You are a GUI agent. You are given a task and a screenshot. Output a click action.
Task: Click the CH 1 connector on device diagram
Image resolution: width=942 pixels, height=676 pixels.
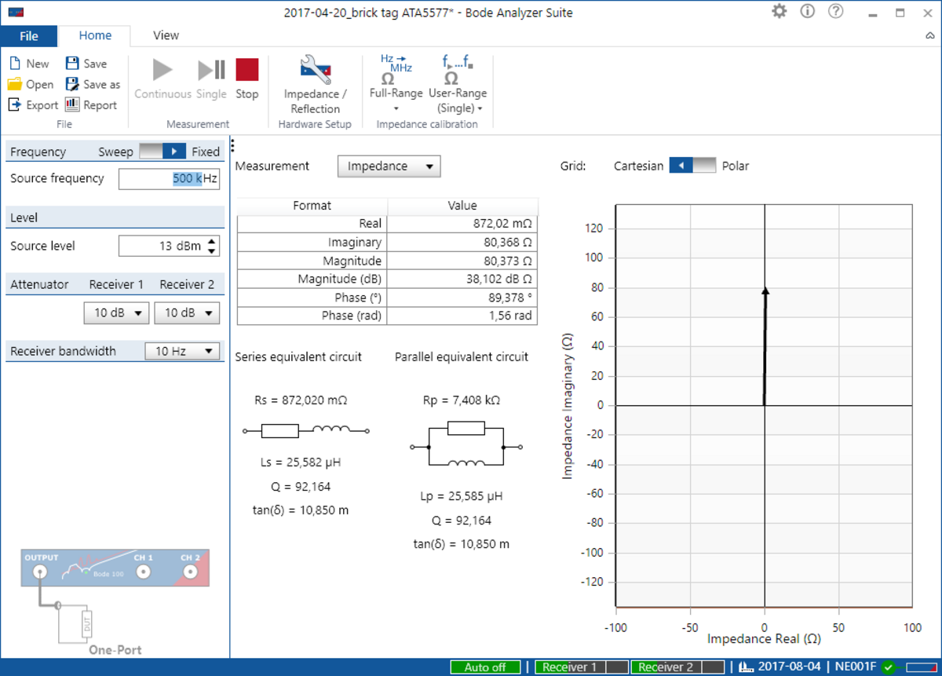tap(143, 572)
